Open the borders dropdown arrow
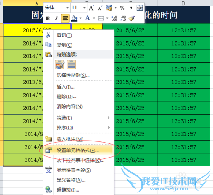Screen dimensions: 213x195 (x=107, y=18)
